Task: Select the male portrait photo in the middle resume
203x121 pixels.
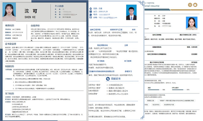Action: pos(131,12)
